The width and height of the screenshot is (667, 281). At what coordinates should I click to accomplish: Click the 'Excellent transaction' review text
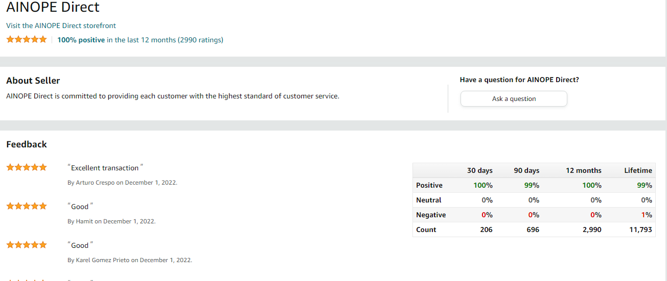[x=105, y=168]
